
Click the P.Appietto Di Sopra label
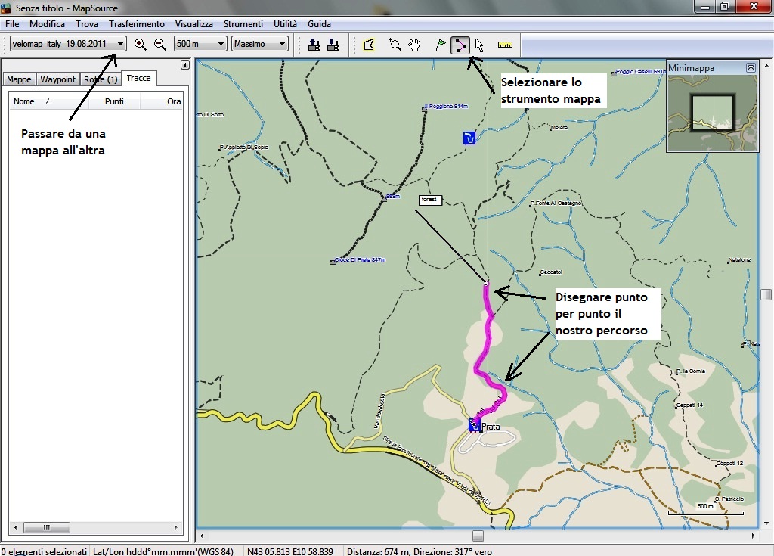coord(244,148)
